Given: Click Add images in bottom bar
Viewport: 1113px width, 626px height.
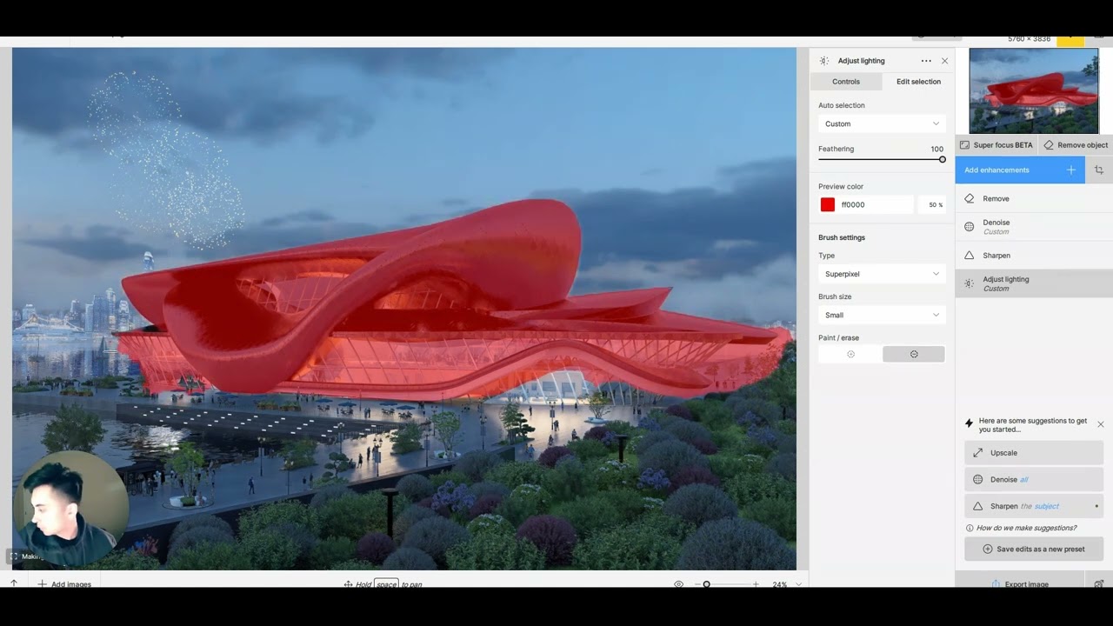Looking at the screenshot, I should [x=64, y=583].
